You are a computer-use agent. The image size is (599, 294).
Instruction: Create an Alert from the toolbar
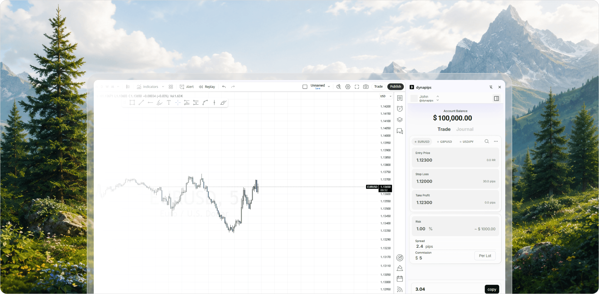coord(187,87)
